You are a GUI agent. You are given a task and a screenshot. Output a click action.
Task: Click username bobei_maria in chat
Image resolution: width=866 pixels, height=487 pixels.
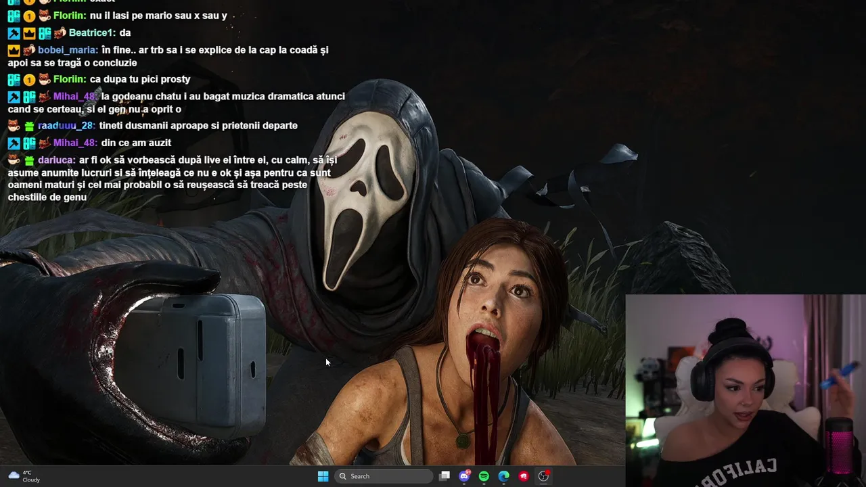(x=67, y=50)
